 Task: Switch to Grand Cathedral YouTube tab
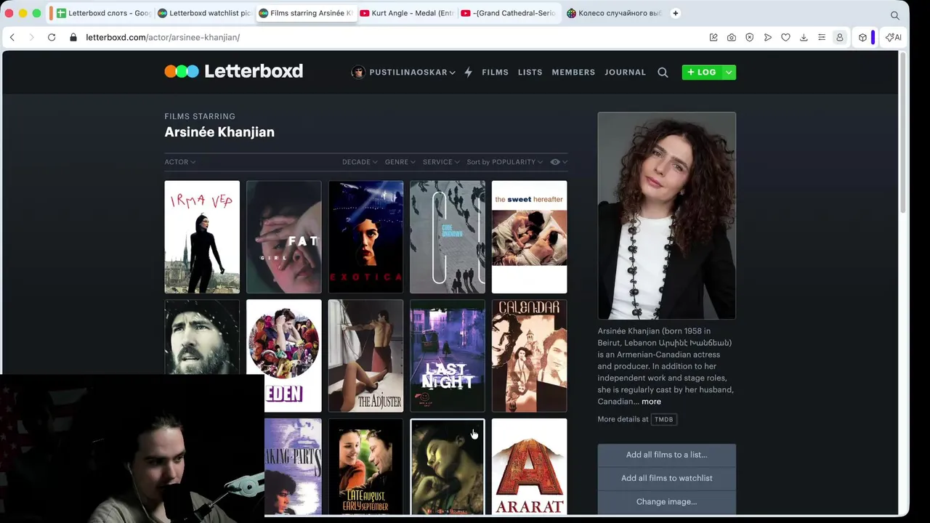click(508, 13)
